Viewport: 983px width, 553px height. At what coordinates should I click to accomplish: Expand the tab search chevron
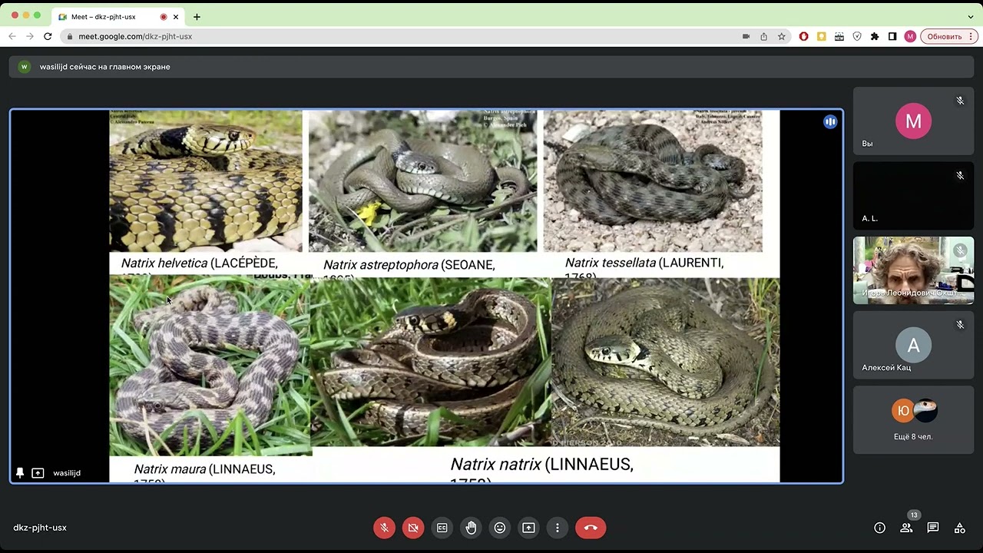click(x=971, y=17)
